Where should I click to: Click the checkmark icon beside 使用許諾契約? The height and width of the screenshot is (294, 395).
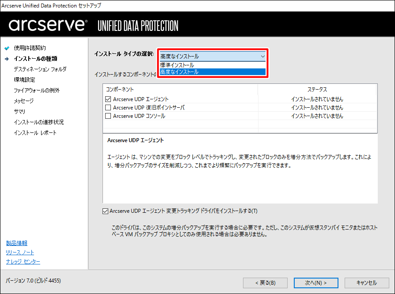7,48
